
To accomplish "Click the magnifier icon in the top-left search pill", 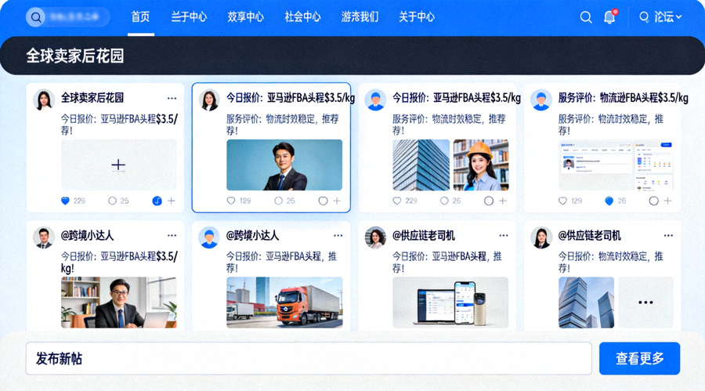I will coord(35,17).
